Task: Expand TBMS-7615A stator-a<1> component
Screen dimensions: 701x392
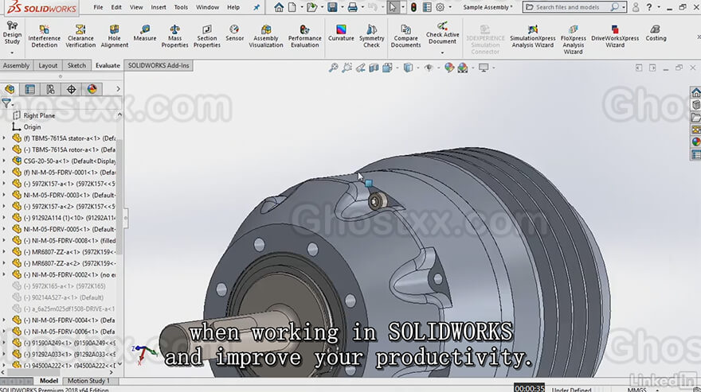Action: point(4,138)
